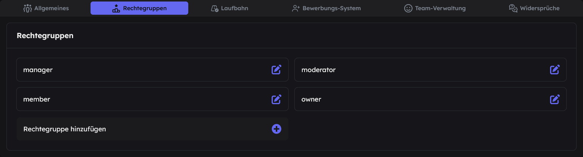Screen dimensions: 583x157
Task: Click the smiley icon for Team-Verwaltung
Action: tap(408, 8)
